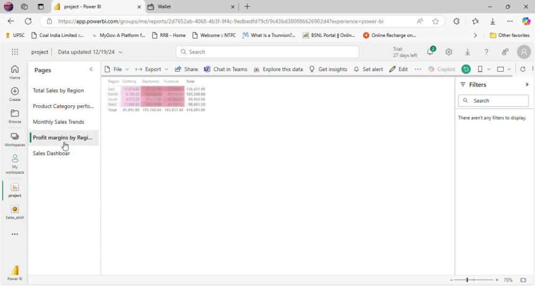The image size is (535, 286).
Task: Open Browse in the left navigation
Action: [14, 116]
